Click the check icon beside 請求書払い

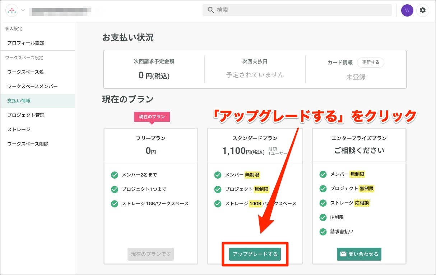point(323,232)
